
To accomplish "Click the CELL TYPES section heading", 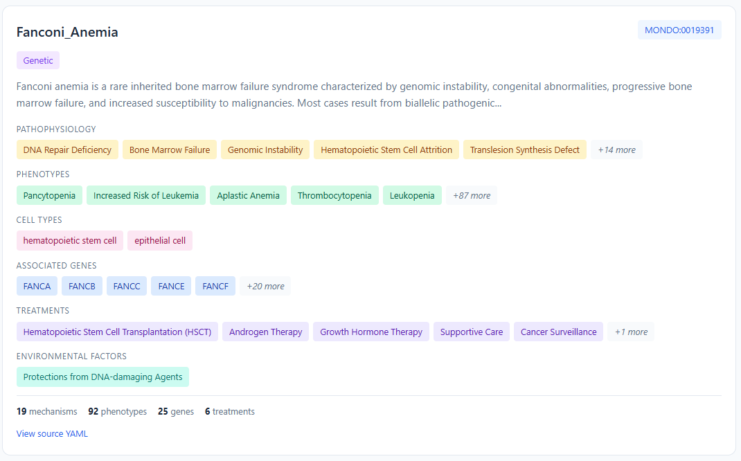I will (39, 219).
